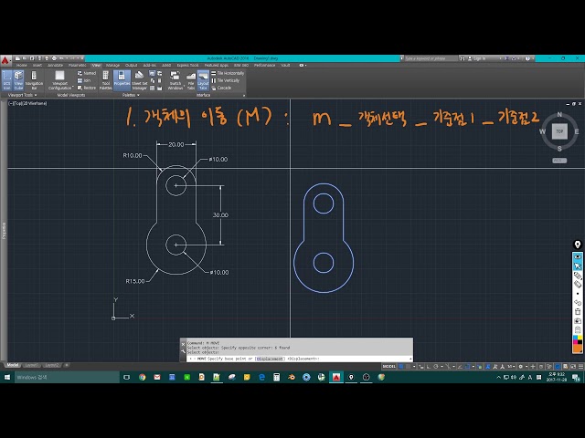The width and height of the screenshot is (585, 438).
Task: Click the N compass direction on ViewCube
Action: 559,114
